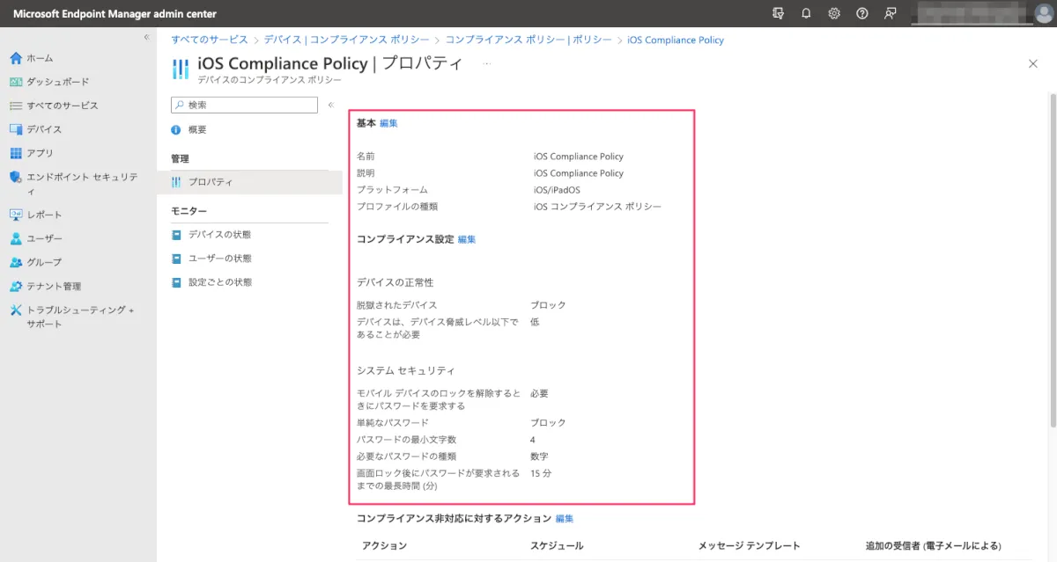Open the feedback icon in header

891,13
